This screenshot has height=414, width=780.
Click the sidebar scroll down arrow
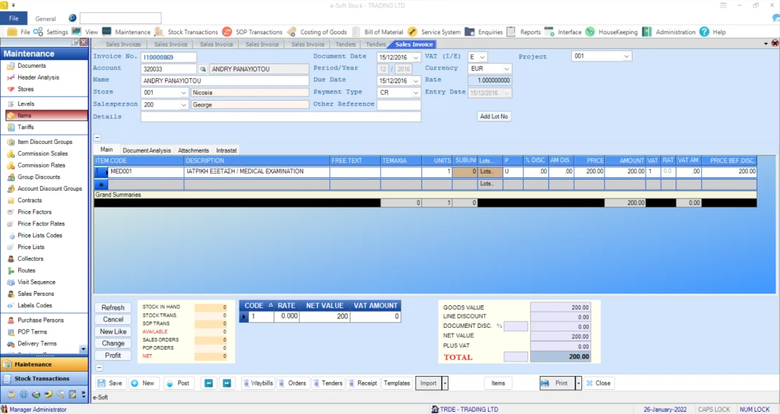point(83,349)
